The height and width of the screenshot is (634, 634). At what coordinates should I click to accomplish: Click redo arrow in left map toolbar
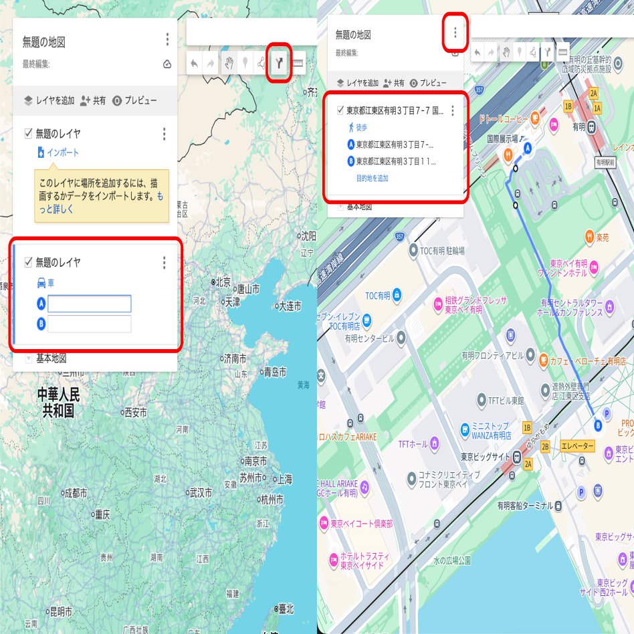[211, 64]
